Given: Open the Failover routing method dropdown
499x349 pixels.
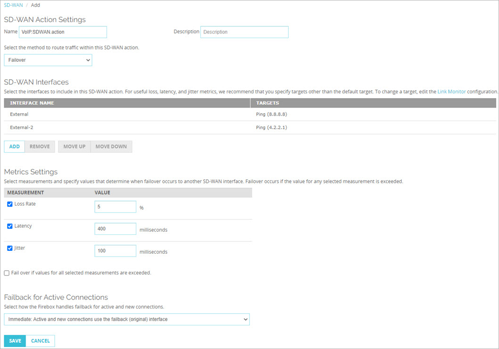Looking at the screenshot, I should 48,60.
